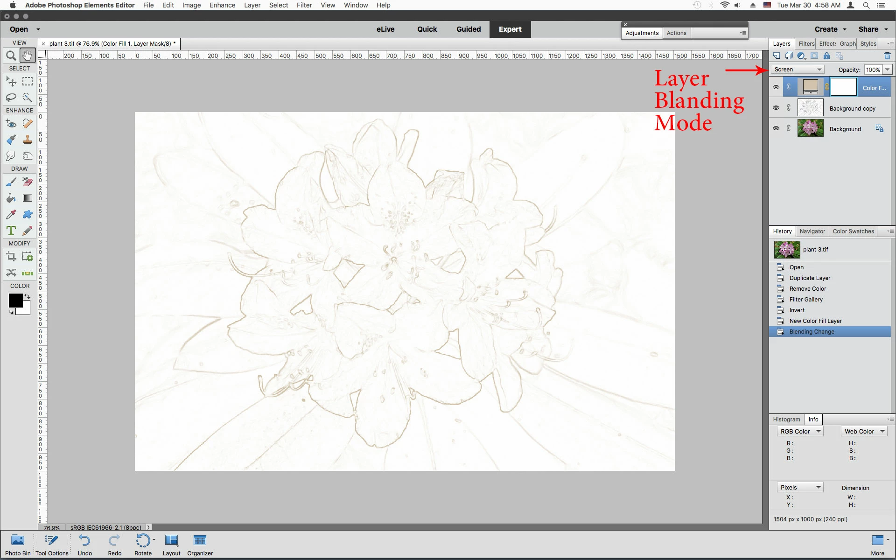This screenshot has height=560, width=896.
Task: Open the Pixels units dropdown
Action: click(x=800, y=488)
